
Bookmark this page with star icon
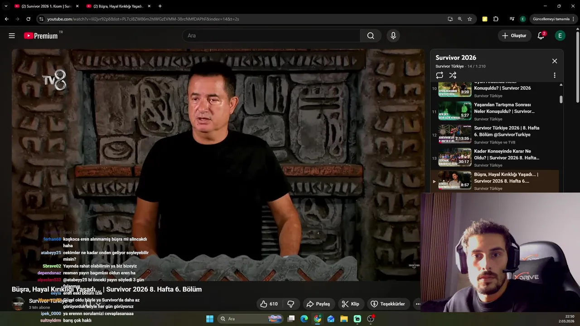470,19
